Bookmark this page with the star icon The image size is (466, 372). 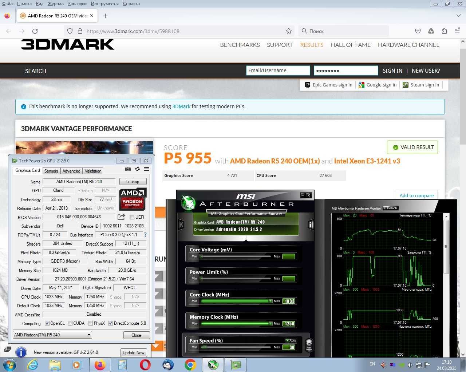(x=289, y=31)
